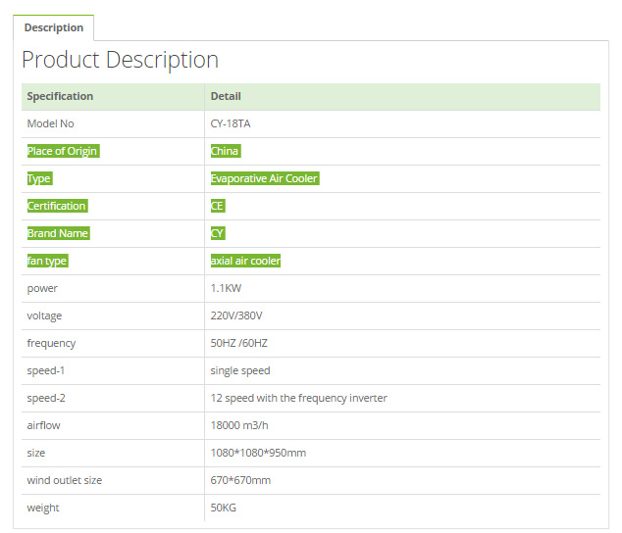622x533 pixels.
Task: Click the 50KG weight value
Action: pos(224,508)
